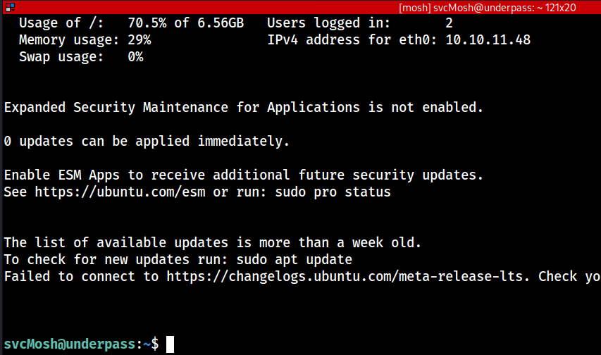Click the users logged in count "2"
601x355 pixels.
pos(449,23)
